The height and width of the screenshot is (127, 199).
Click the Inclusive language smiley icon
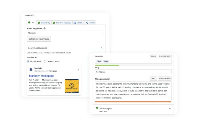pos(54,23)
